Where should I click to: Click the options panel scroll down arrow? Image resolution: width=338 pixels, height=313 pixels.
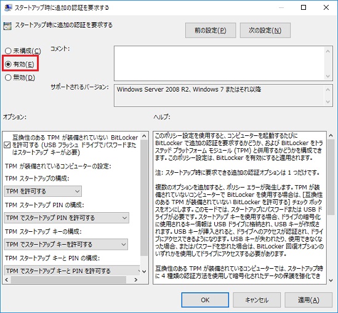click(144, 272)
